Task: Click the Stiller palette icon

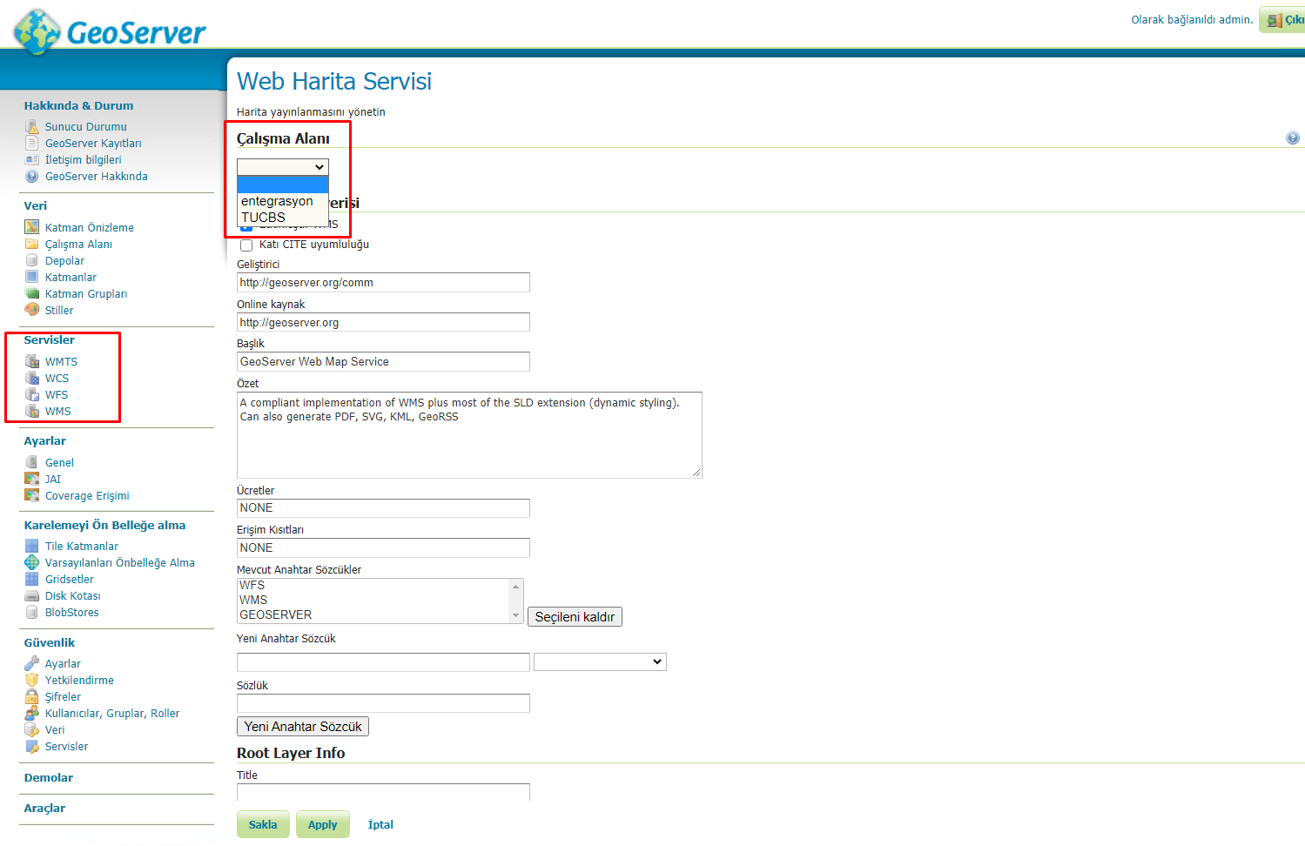Action: click(32, 311)
